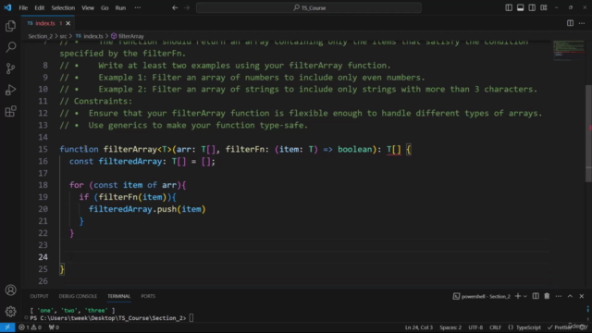Go back with the left arrow
This screenshot has height=333, width=592.
click(x=175, y=7)
